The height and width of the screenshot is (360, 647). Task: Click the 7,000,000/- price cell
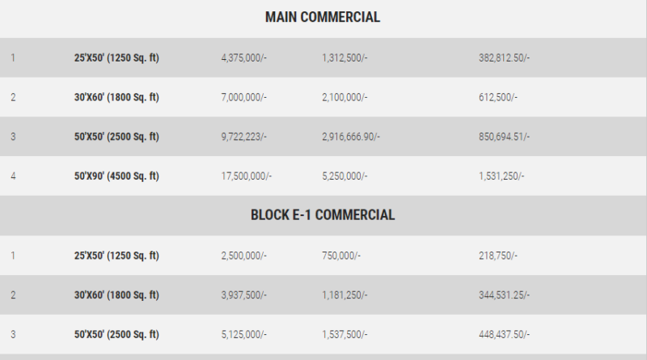[243, 97]
